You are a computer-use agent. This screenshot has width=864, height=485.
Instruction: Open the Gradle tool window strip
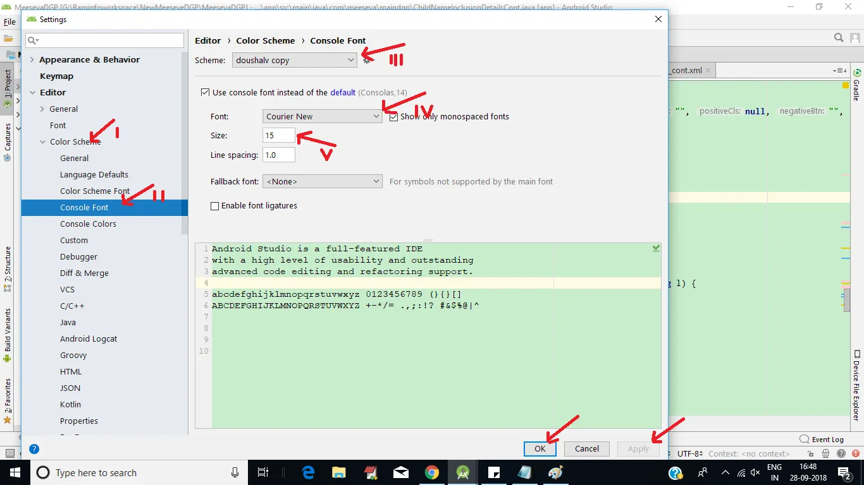coord(856,85)
